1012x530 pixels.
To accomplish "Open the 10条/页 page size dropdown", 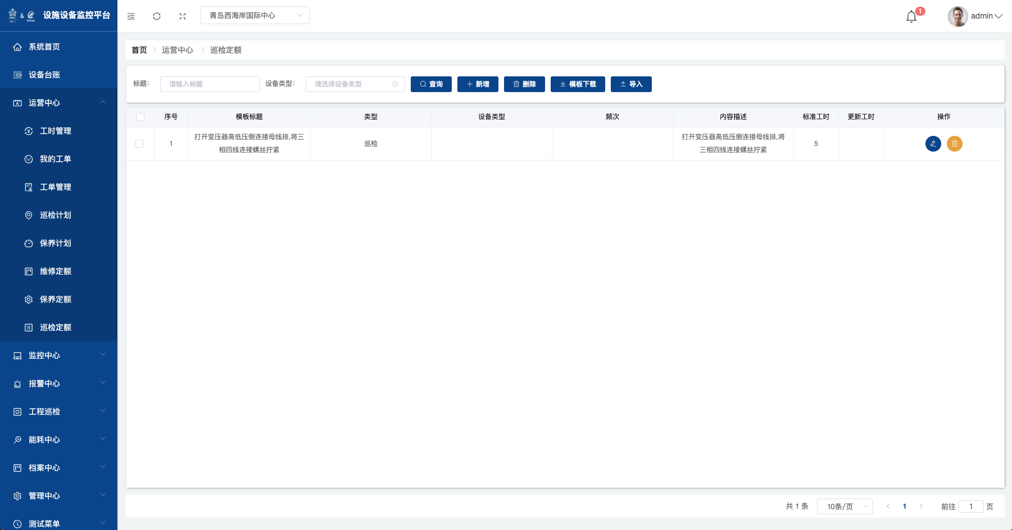I will click(845, 506).
